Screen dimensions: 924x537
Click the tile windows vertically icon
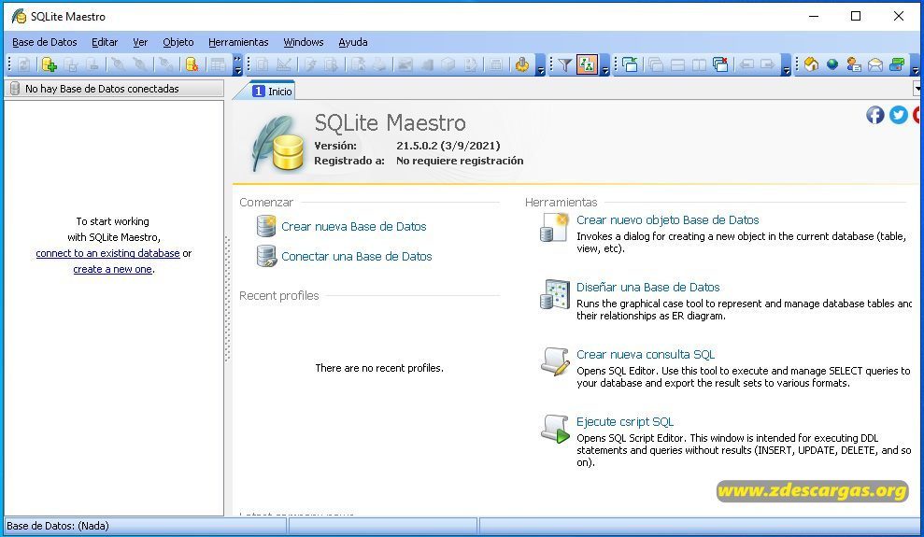coord(698,64)
